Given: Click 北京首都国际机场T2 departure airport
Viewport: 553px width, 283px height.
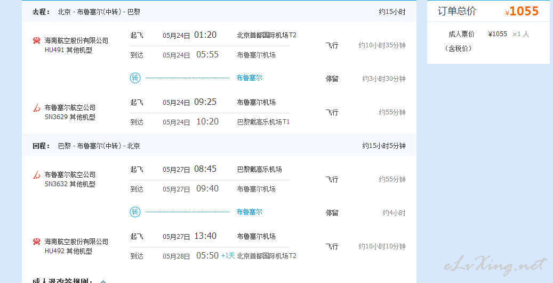Looking at the screenshot, I should coord(267,35).
